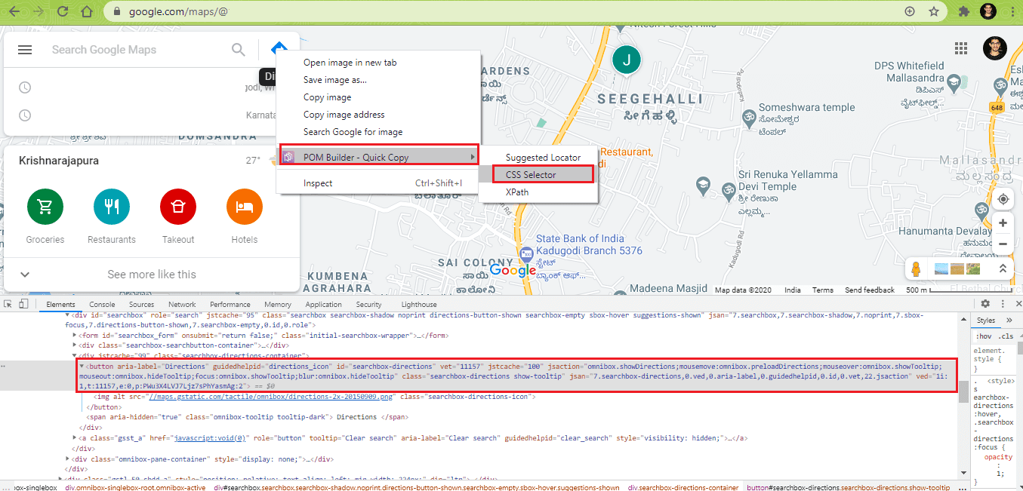Open the Google account avatar on the map

pos(995,48)
